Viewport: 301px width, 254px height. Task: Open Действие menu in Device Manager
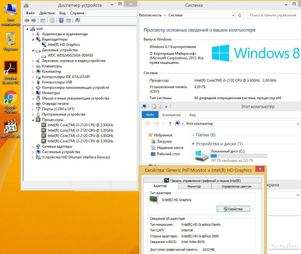47,13
